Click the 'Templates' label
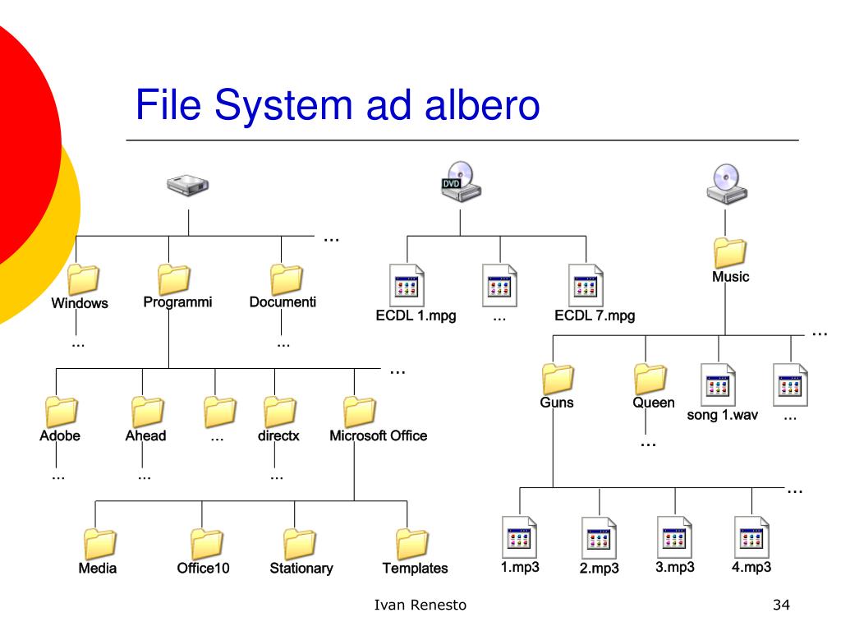This screenshot has height=631, width=841. 415,569
